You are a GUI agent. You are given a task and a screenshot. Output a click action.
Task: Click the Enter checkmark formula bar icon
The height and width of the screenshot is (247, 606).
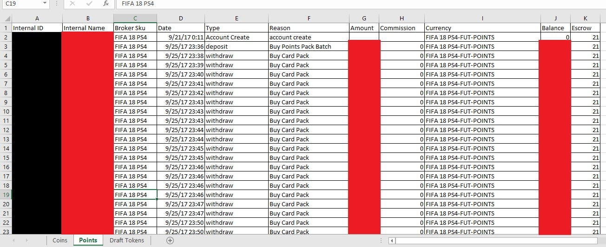tap(89, 3)
